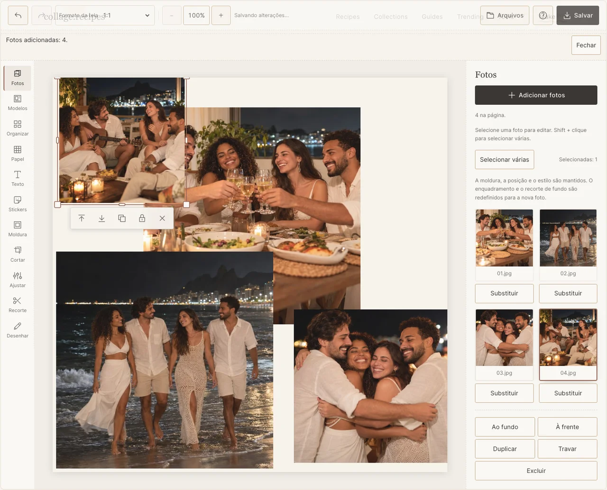Click the Excluir delete button
This screenshot has width=607, height=490.
pyautogui.click(x=536, y=471)
